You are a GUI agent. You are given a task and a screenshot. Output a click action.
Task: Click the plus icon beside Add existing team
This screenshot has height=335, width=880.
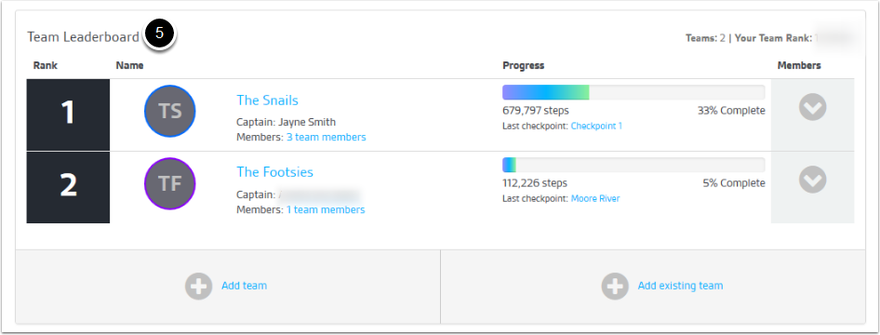tap(615, 287)
